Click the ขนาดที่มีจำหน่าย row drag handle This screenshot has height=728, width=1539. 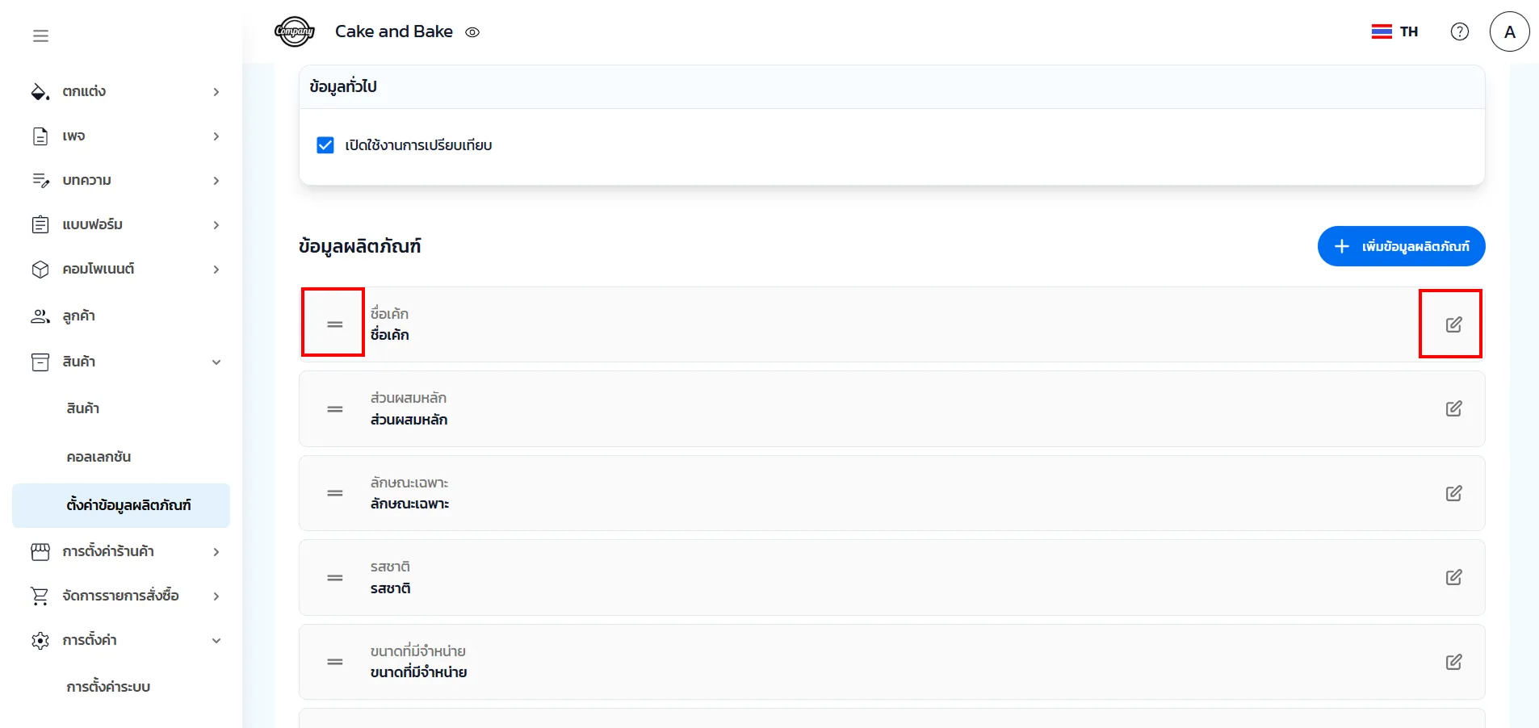pos(334,662)
